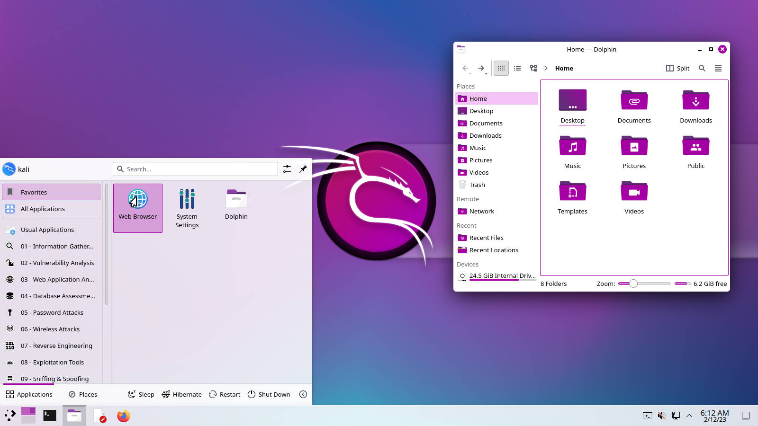Open Dolphin hamburger menu
Viewport: 758px width, 426px height.
(x=718, y=68)
